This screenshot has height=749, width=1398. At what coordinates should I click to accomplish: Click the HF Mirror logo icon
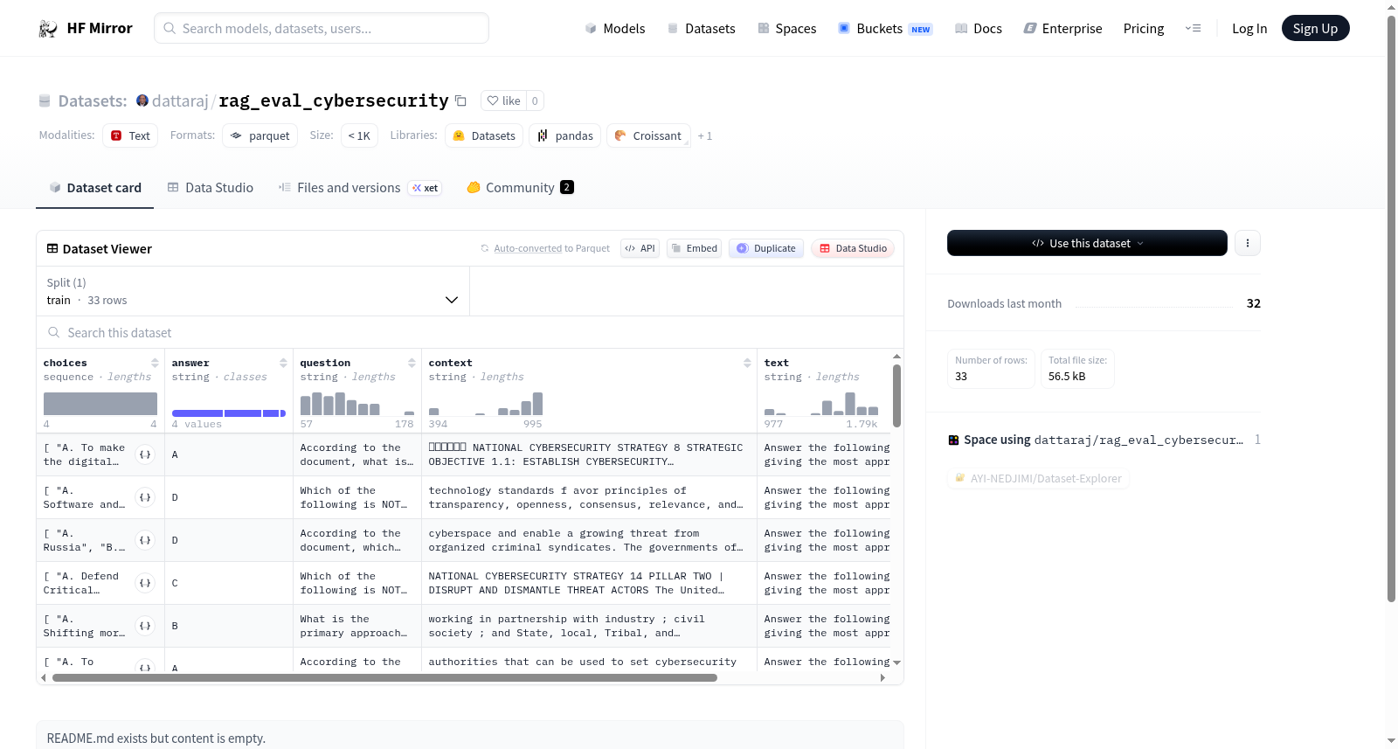point(48,29)
